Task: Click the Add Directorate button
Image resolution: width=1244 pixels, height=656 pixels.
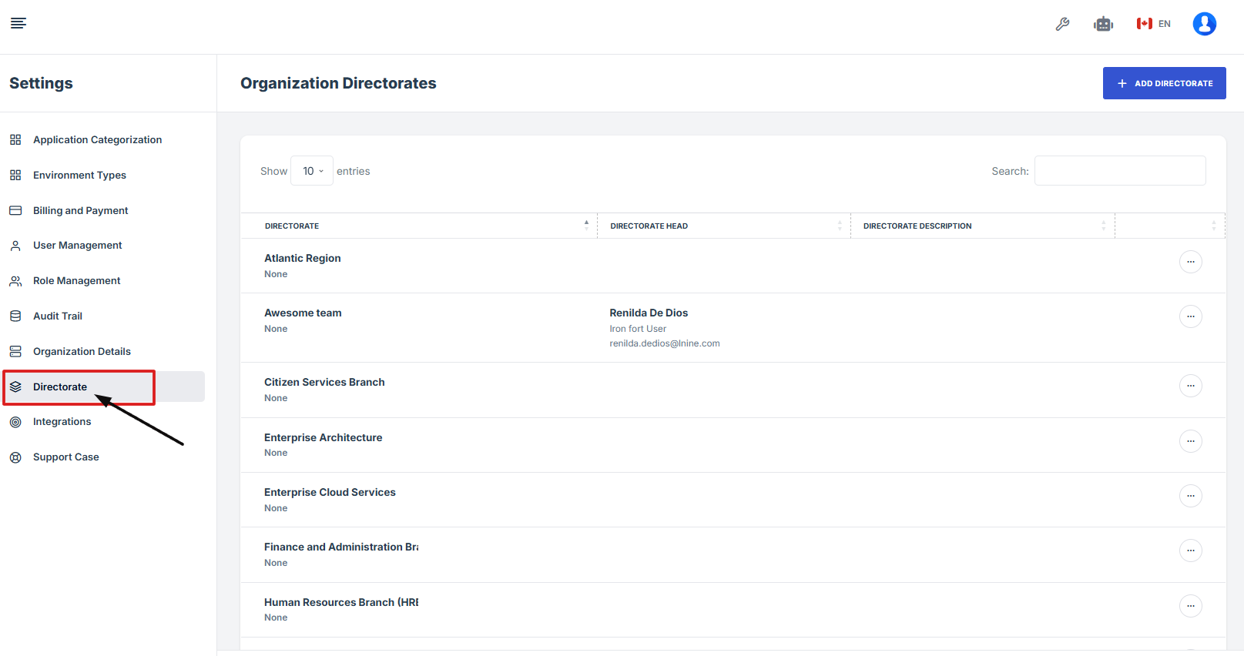Action: point(1164,83)
